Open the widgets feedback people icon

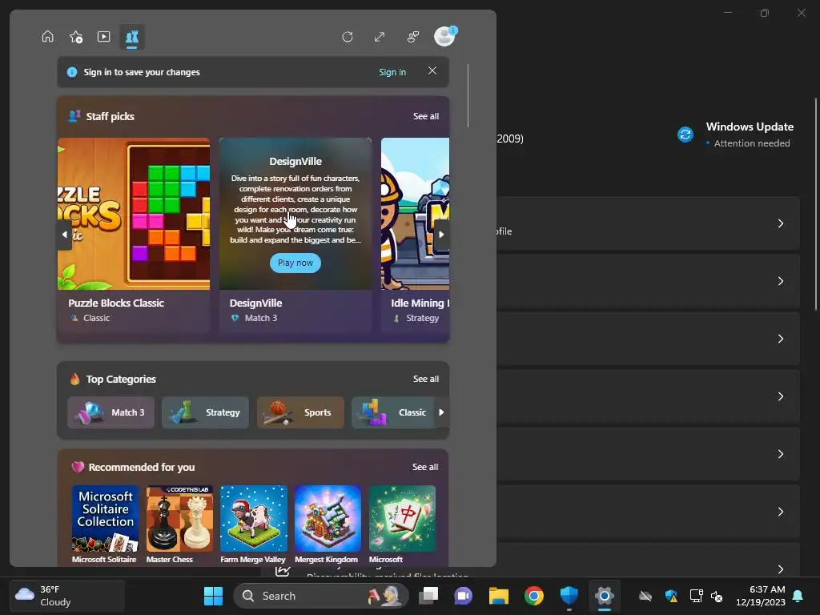(x=413, y=37)
